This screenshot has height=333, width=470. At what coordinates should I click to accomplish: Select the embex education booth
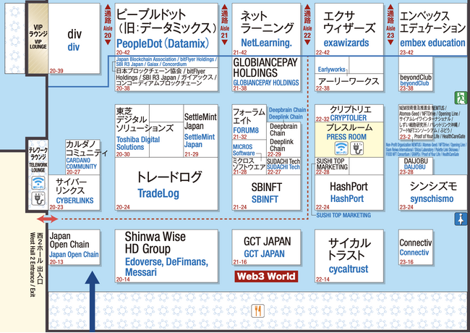(x=434, y=29)
